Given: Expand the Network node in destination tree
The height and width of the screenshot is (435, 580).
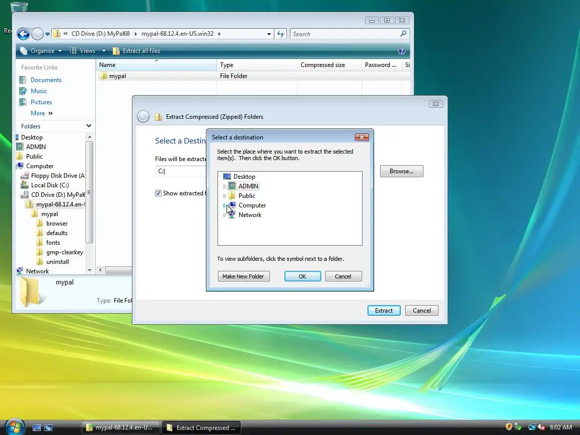Looking at the screenshot, I should click(225, 215).
